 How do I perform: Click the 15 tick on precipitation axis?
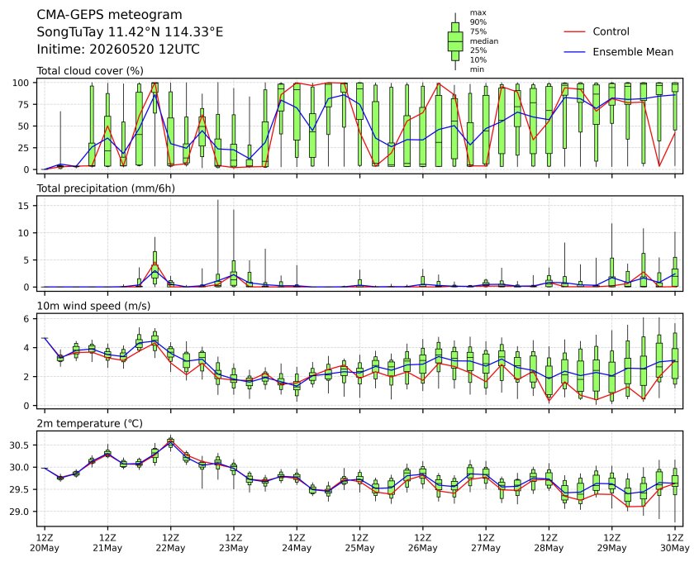point(24,206)
